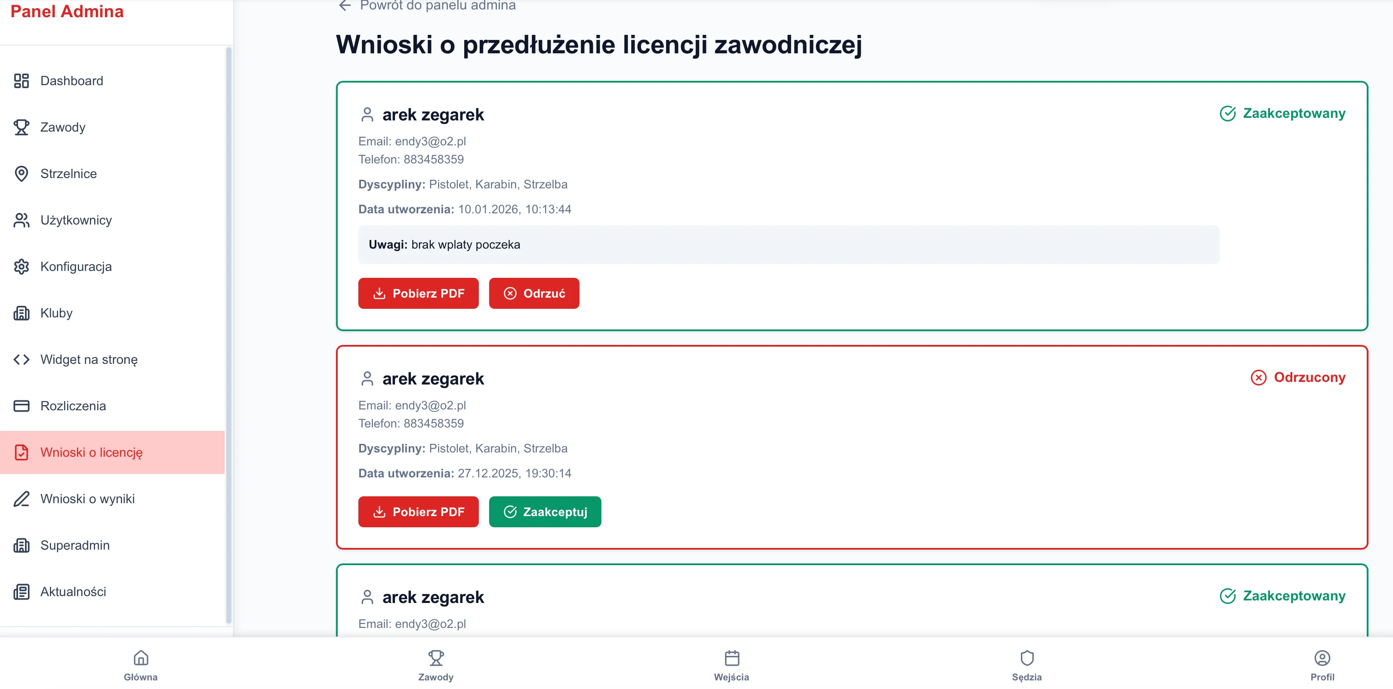Click the Konfiguracja gear icon

pos(21,267)
